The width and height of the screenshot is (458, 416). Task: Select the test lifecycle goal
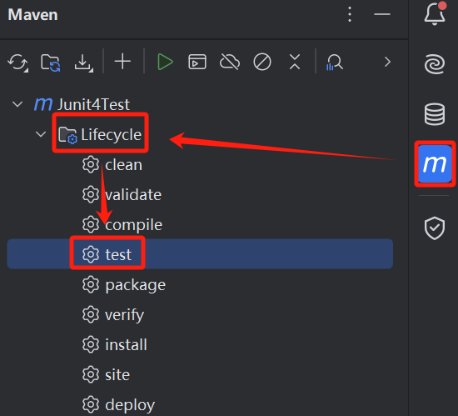click(200, 254)
